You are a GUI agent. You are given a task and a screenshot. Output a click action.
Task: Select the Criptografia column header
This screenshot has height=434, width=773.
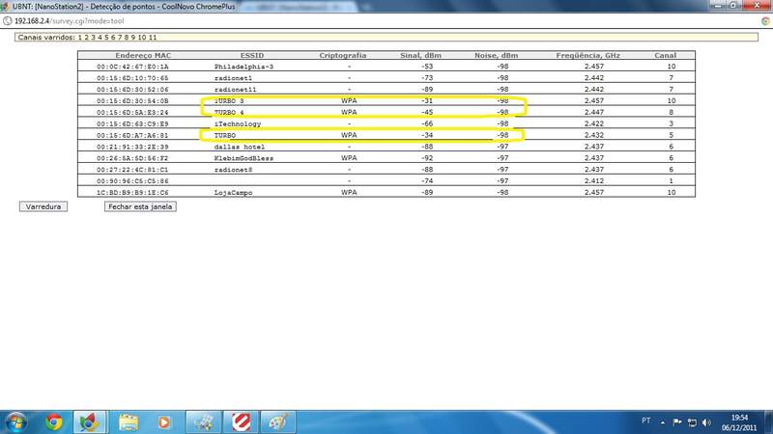pyautogui.click(x=343, y=56)
